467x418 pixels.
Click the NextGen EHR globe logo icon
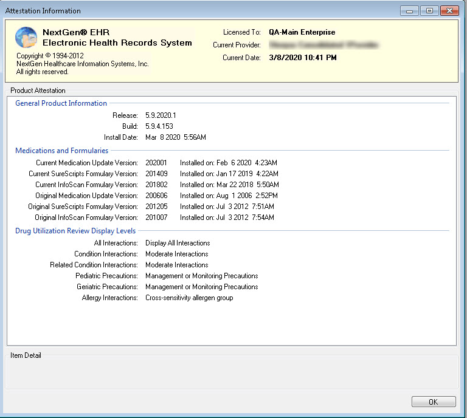pos(26,37)
